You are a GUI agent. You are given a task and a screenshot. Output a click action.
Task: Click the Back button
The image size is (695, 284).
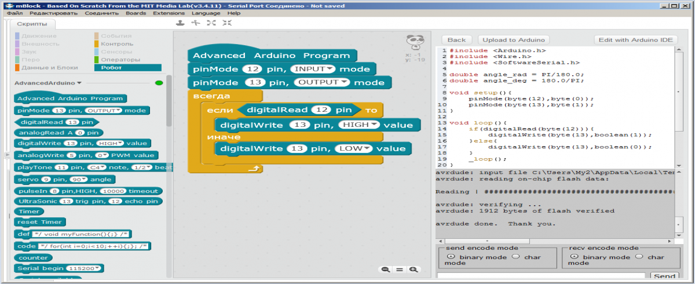(456, 39)
